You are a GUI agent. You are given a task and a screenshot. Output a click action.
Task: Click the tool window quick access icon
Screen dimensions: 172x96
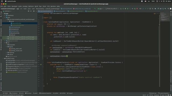pos(1,95)
